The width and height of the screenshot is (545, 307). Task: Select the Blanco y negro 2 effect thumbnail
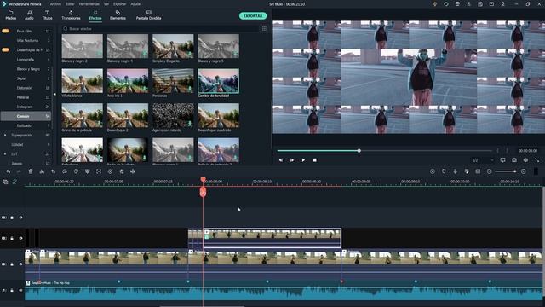coord(82,46)
